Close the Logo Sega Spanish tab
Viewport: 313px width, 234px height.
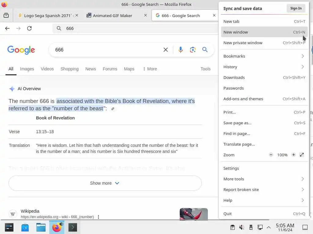[77, 15]
